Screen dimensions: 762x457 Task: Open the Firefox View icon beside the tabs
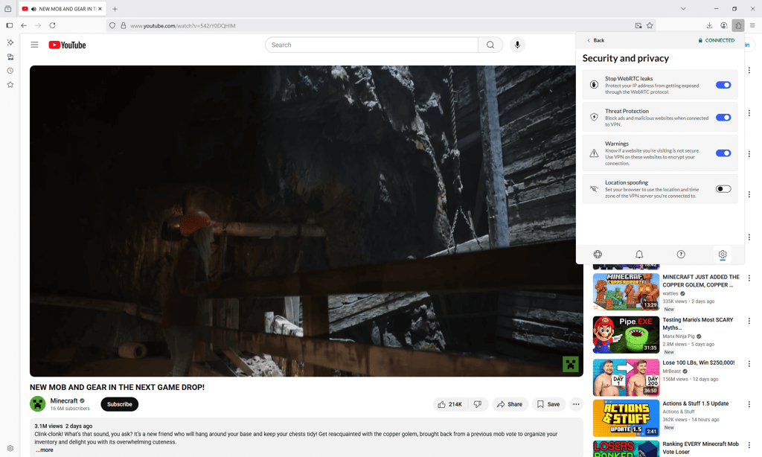pyautogui.click(x=7, y=9)
